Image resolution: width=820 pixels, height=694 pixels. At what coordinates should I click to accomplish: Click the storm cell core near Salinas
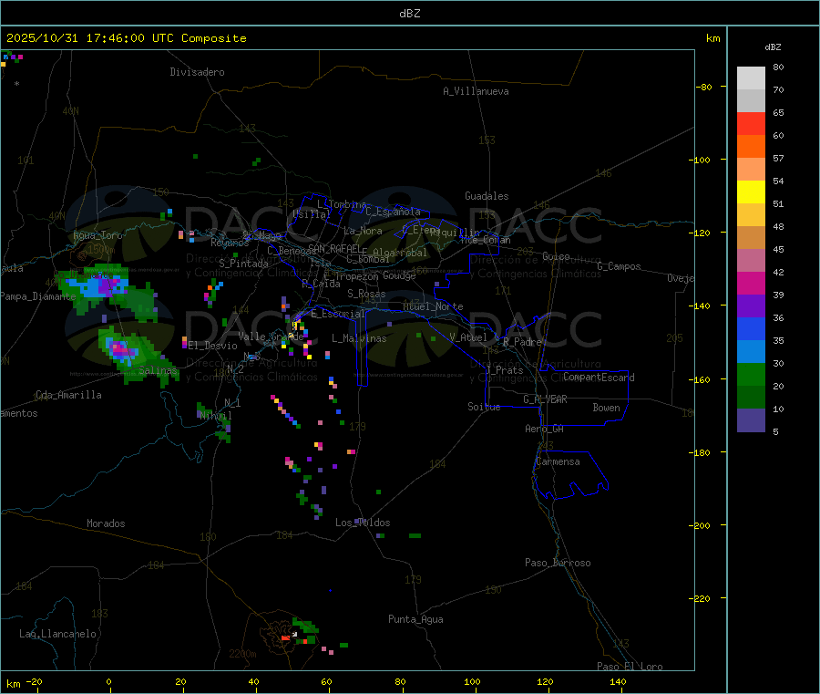point(121,349)
